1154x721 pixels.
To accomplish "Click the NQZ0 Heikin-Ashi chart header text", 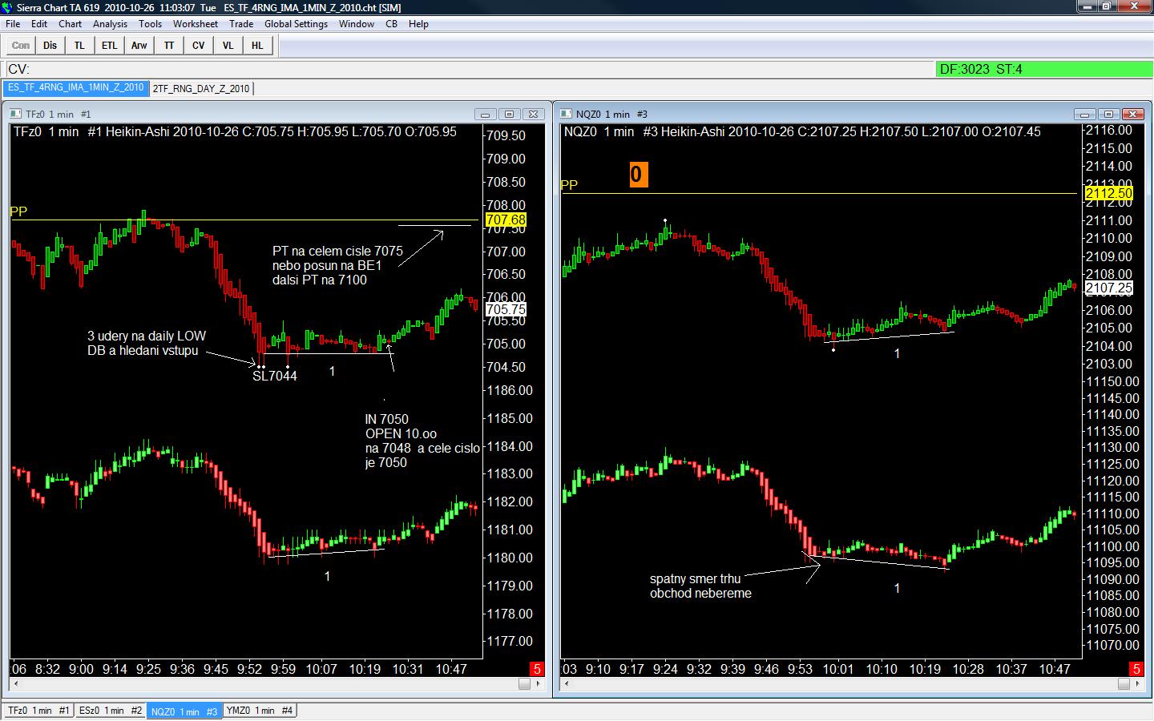I will click(802, 132).
